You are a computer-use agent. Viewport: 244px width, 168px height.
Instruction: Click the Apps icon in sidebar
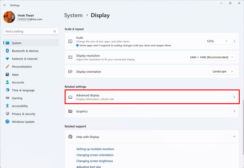(x=7, y=74)
